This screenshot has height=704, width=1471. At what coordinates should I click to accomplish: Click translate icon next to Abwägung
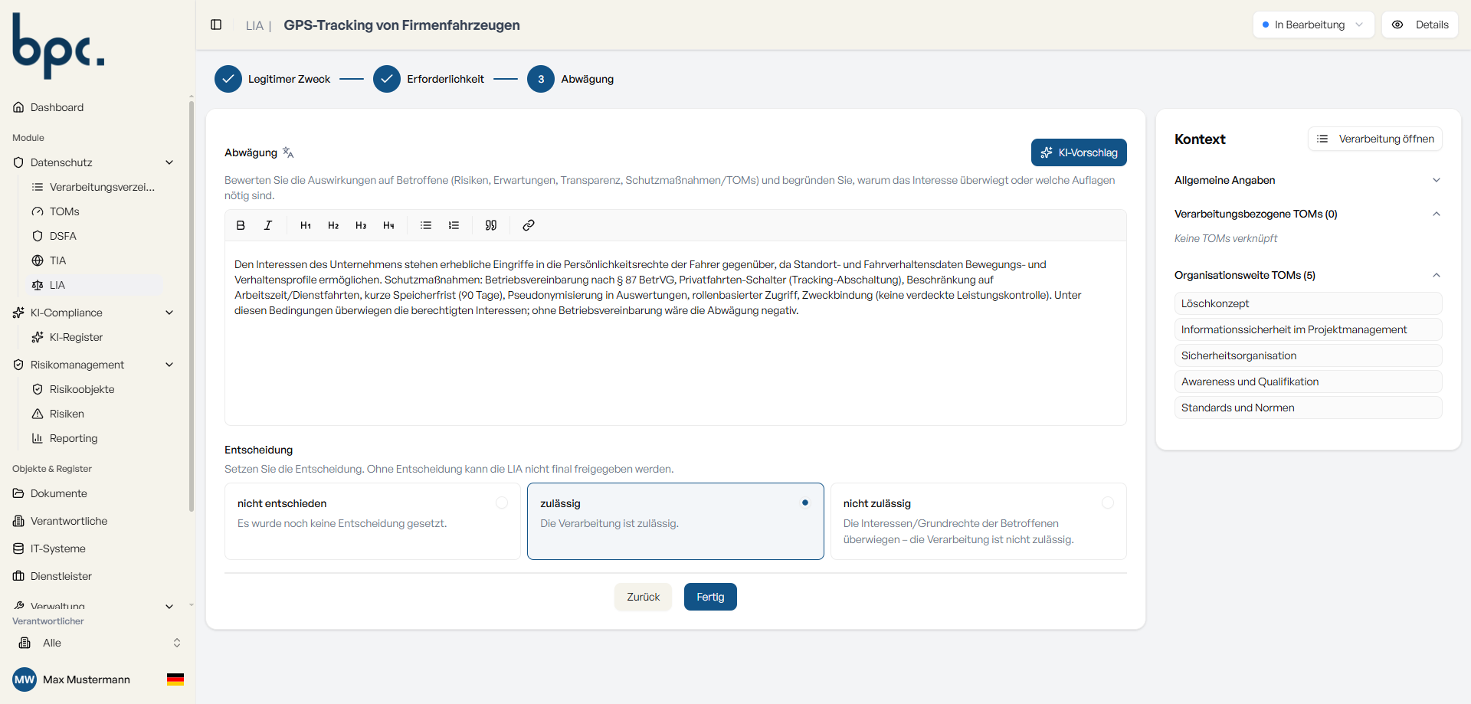click(288, 152)
